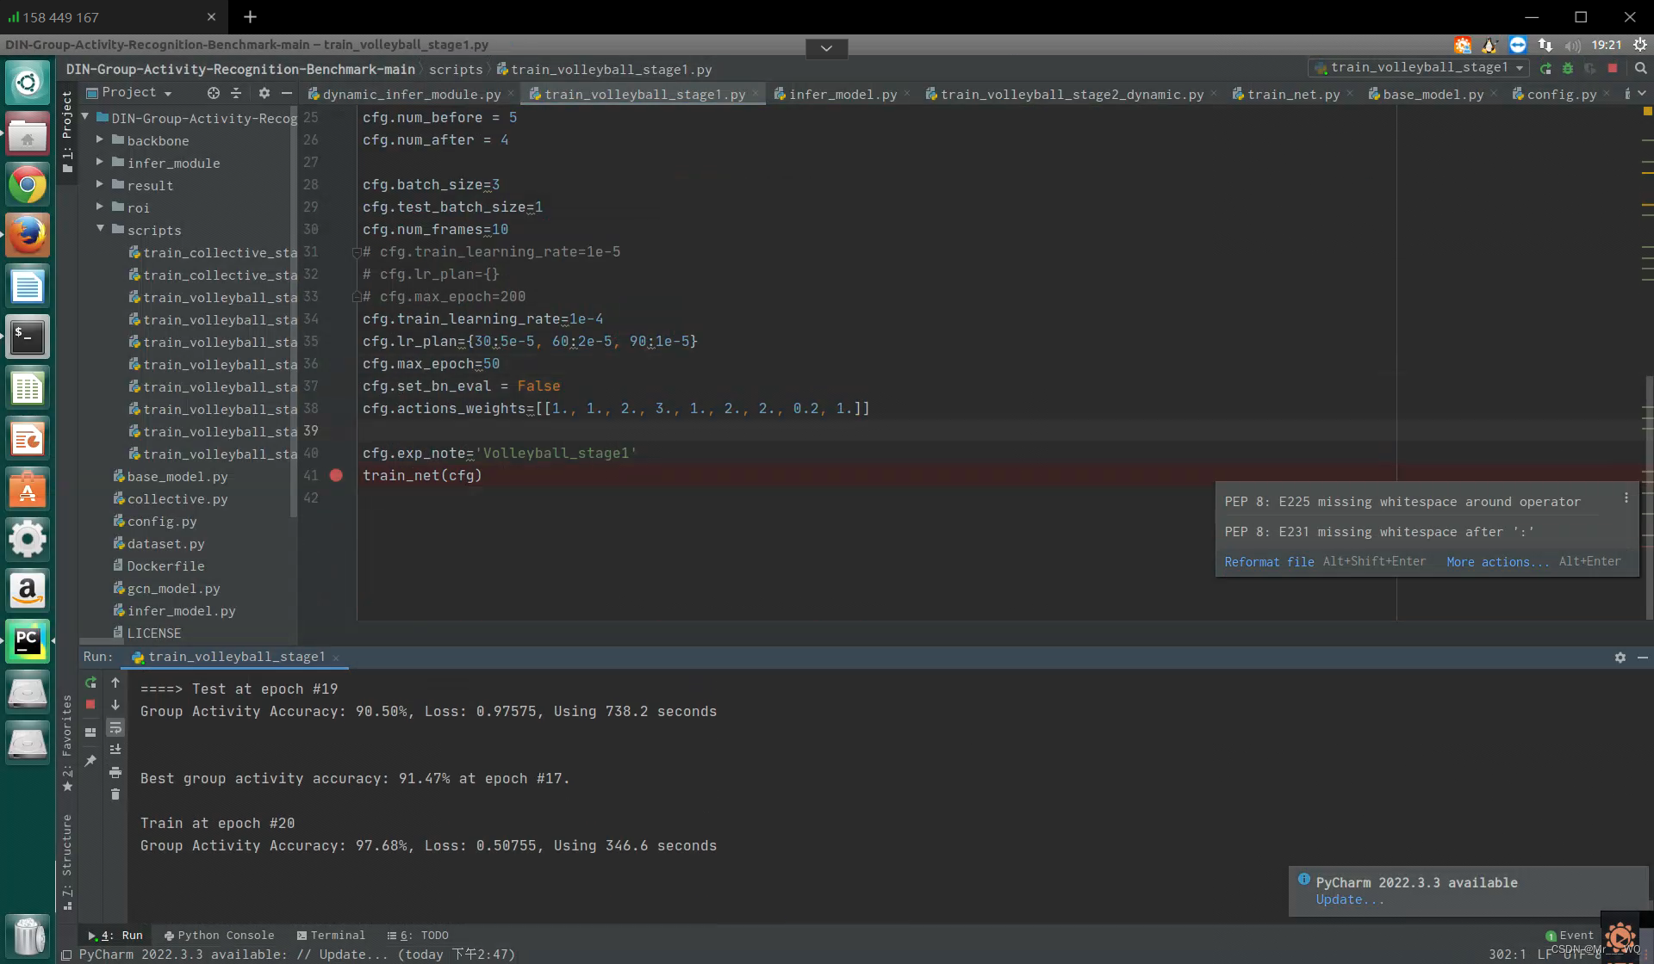Expand the backbone folder
This screenshot has width=1654, height=964.
(100, 140)
